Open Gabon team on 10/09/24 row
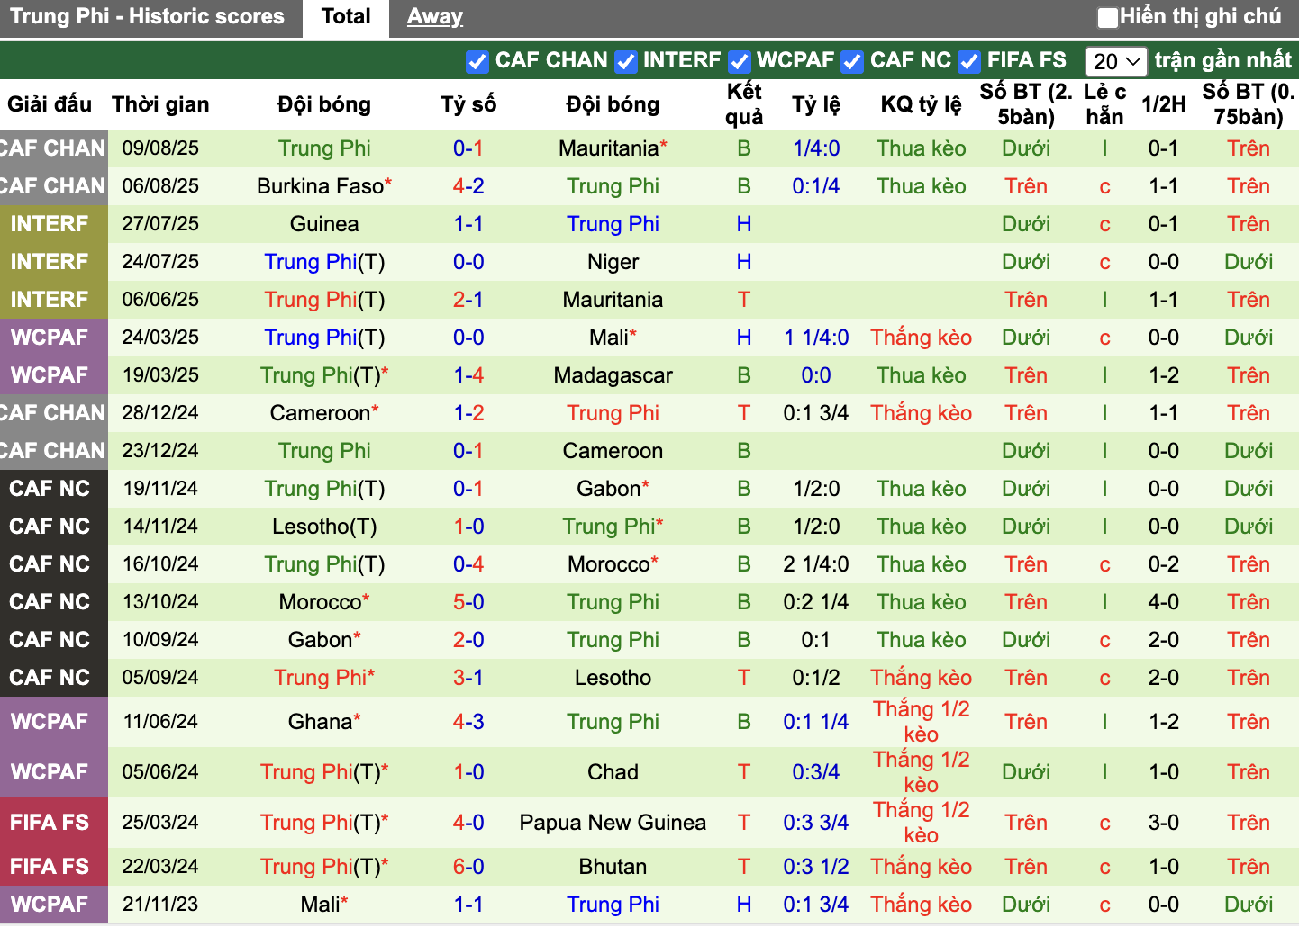Screen dimensions: 1299x927 coord(320,640)
